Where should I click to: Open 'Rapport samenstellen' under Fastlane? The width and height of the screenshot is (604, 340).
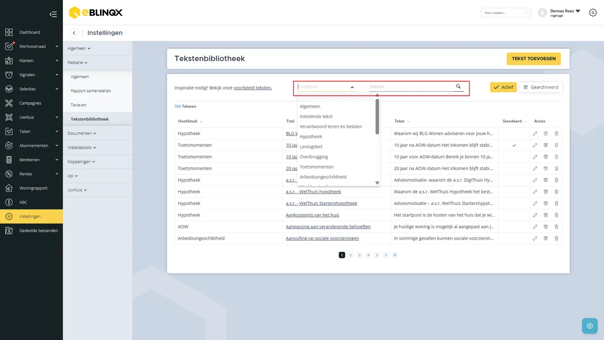click(x=91, y=91)
